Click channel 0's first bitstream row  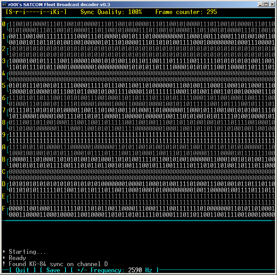pyautogui.click(x=142, y=24)
